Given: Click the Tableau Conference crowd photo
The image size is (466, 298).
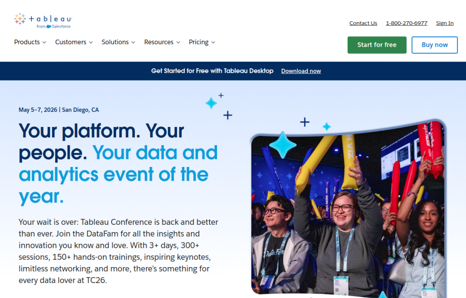Looking at the screenshot, I should 348,218.
